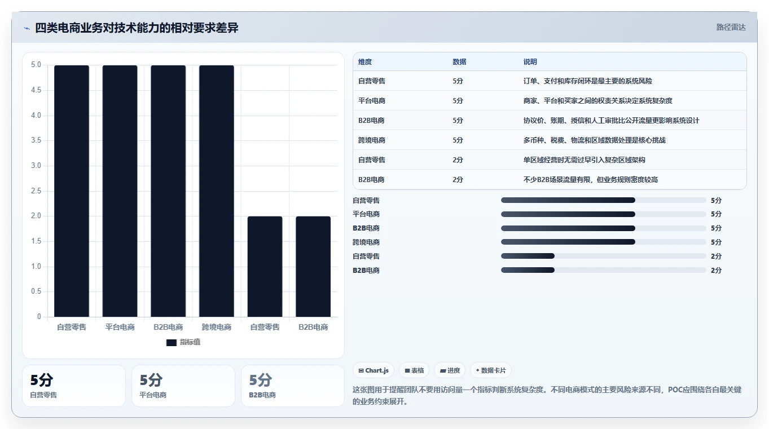Click the 5.0 y-axis tick label
The height and width of the screenshot is (429, 769).
pyautogui.click(x=36, y=65)
